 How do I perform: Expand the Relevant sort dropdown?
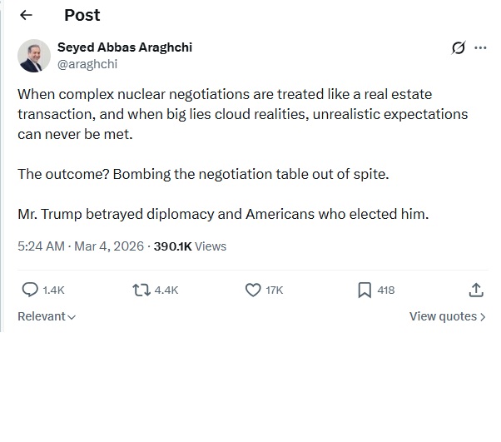tap(47, 316)
